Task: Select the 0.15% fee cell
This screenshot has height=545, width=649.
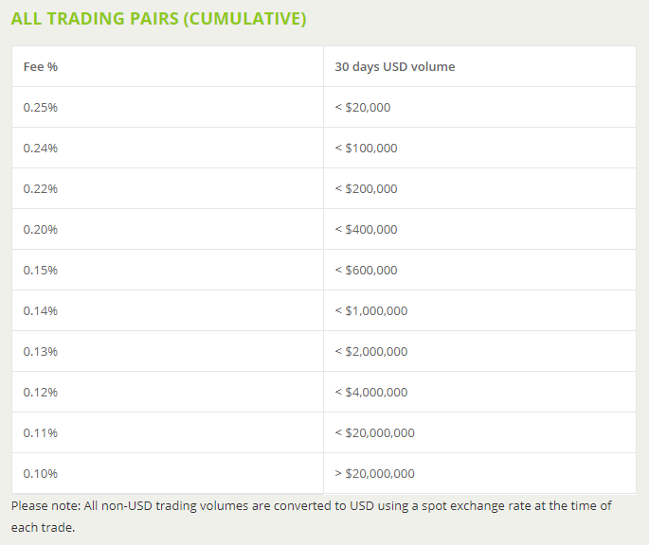Action: point(41,271)
